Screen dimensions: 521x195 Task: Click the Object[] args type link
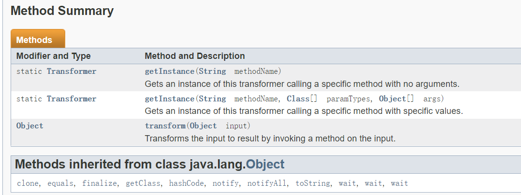(392, 99)
